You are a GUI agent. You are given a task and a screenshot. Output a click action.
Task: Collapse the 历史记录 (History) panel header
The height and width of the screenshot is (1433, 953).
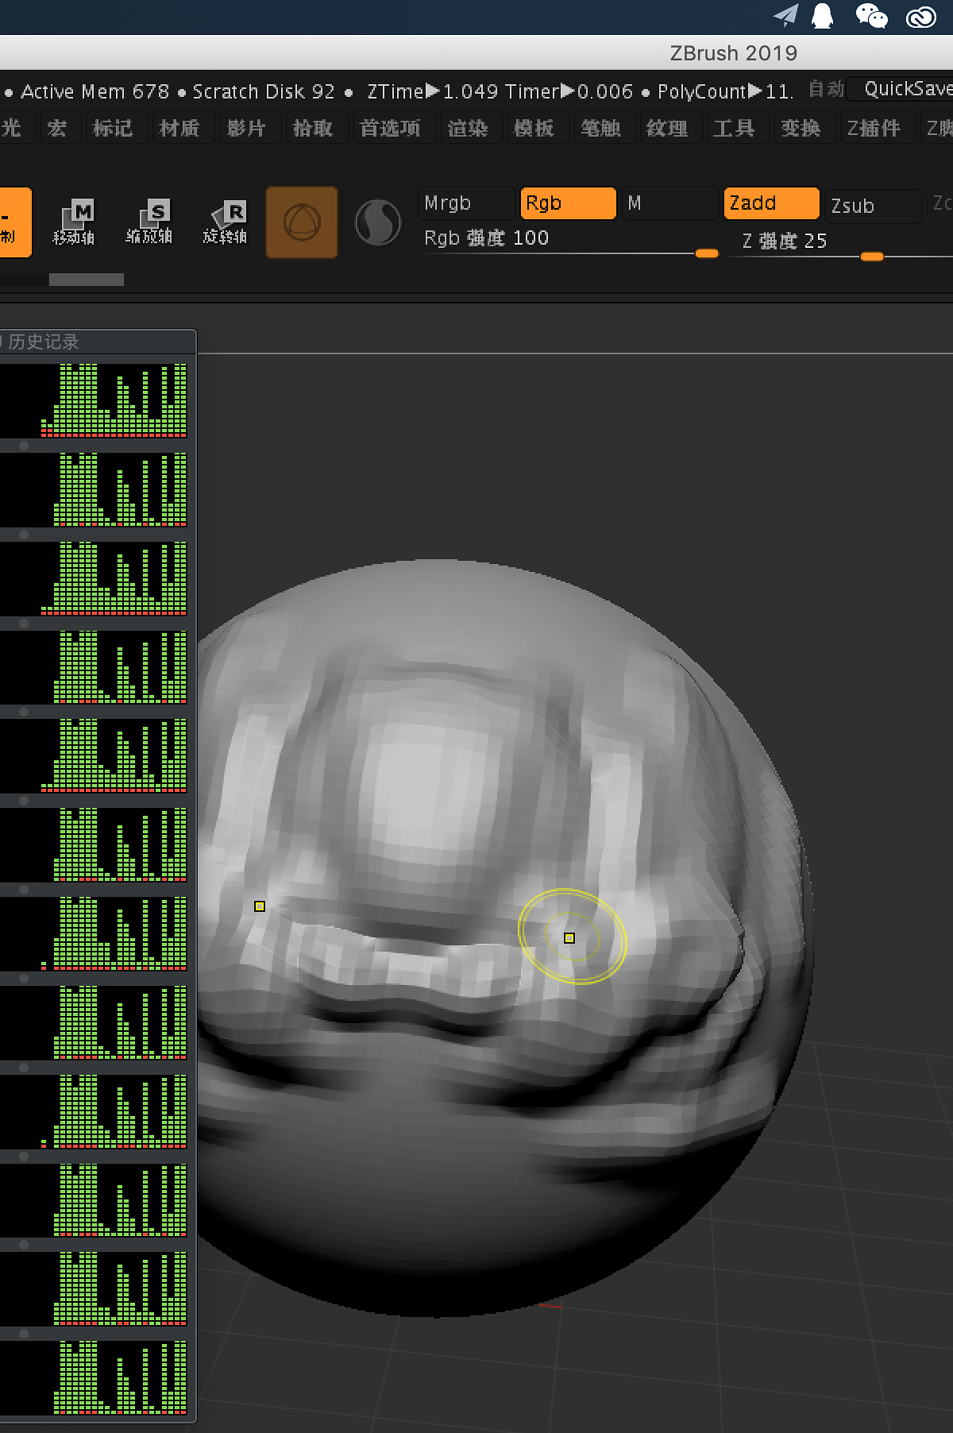click(97, 342)
